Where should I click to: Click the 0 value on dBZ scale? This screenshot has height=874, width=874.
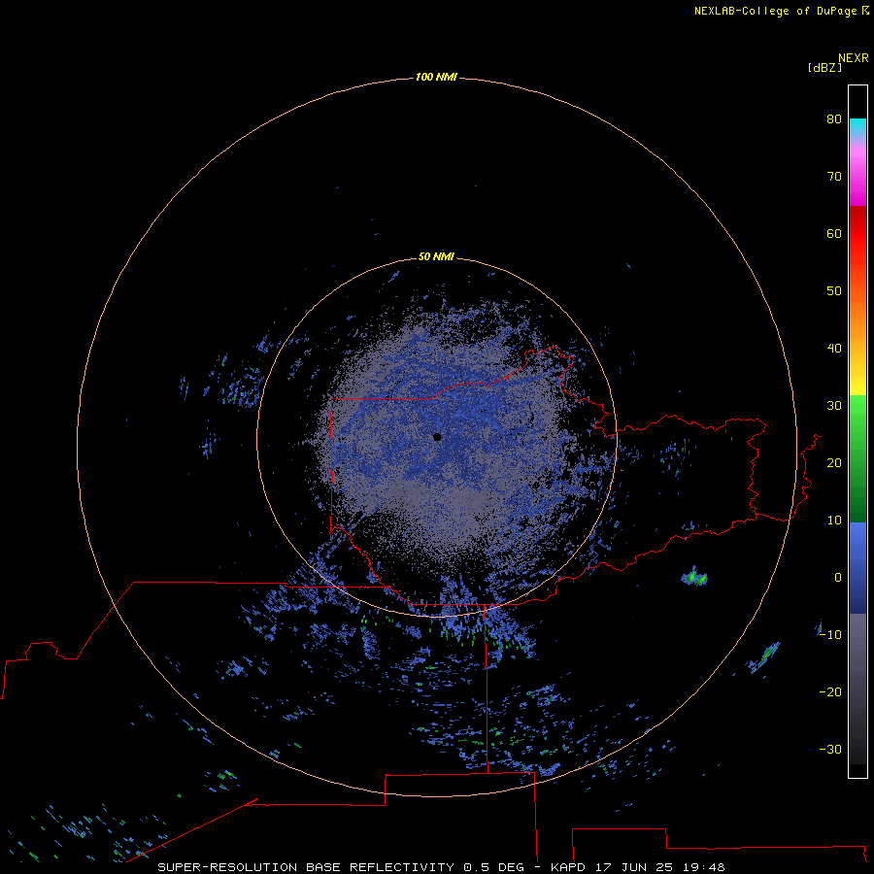(x=838, y=578)
